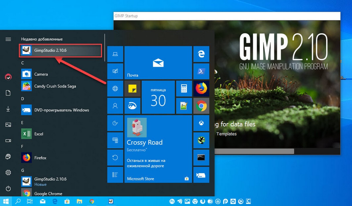Open the Почта mail tile
352x206 pixels.
tap(158, 63)
